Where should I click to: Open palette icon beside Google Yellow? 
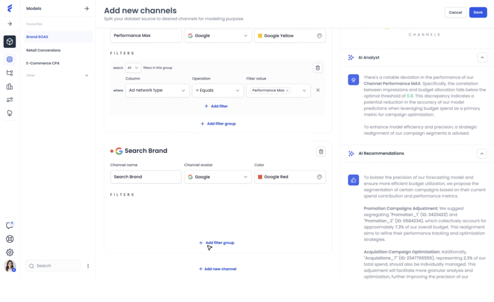click(319, 36)
